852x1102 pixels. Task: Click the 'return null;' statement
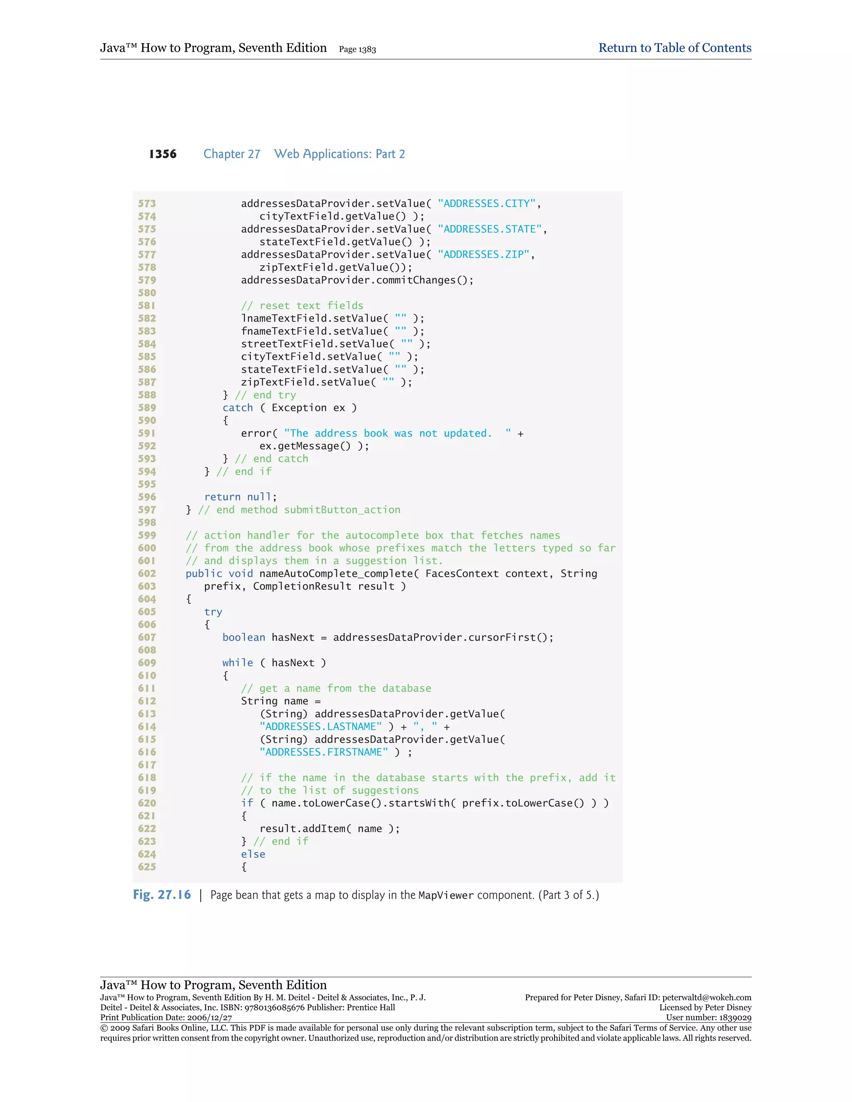click(x=240, y=497)
